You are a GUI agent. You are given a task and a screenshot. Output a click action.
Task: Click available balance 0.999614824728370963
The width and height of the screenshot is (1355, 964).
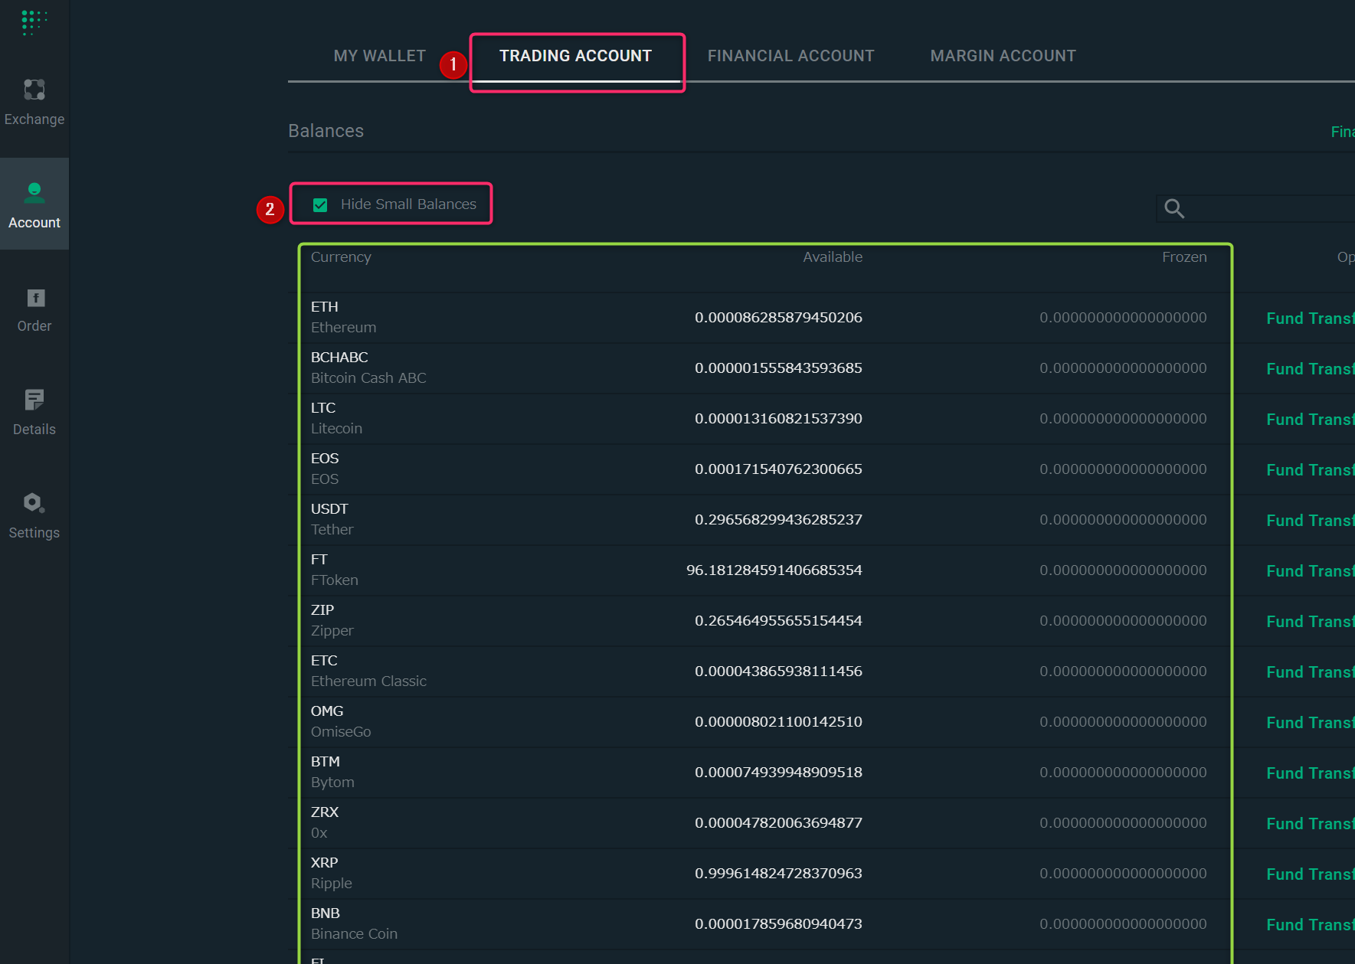pos(778,874)
